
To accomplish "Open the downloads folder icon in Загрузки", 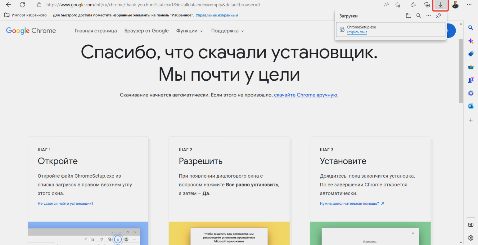I will click(408, 16).
